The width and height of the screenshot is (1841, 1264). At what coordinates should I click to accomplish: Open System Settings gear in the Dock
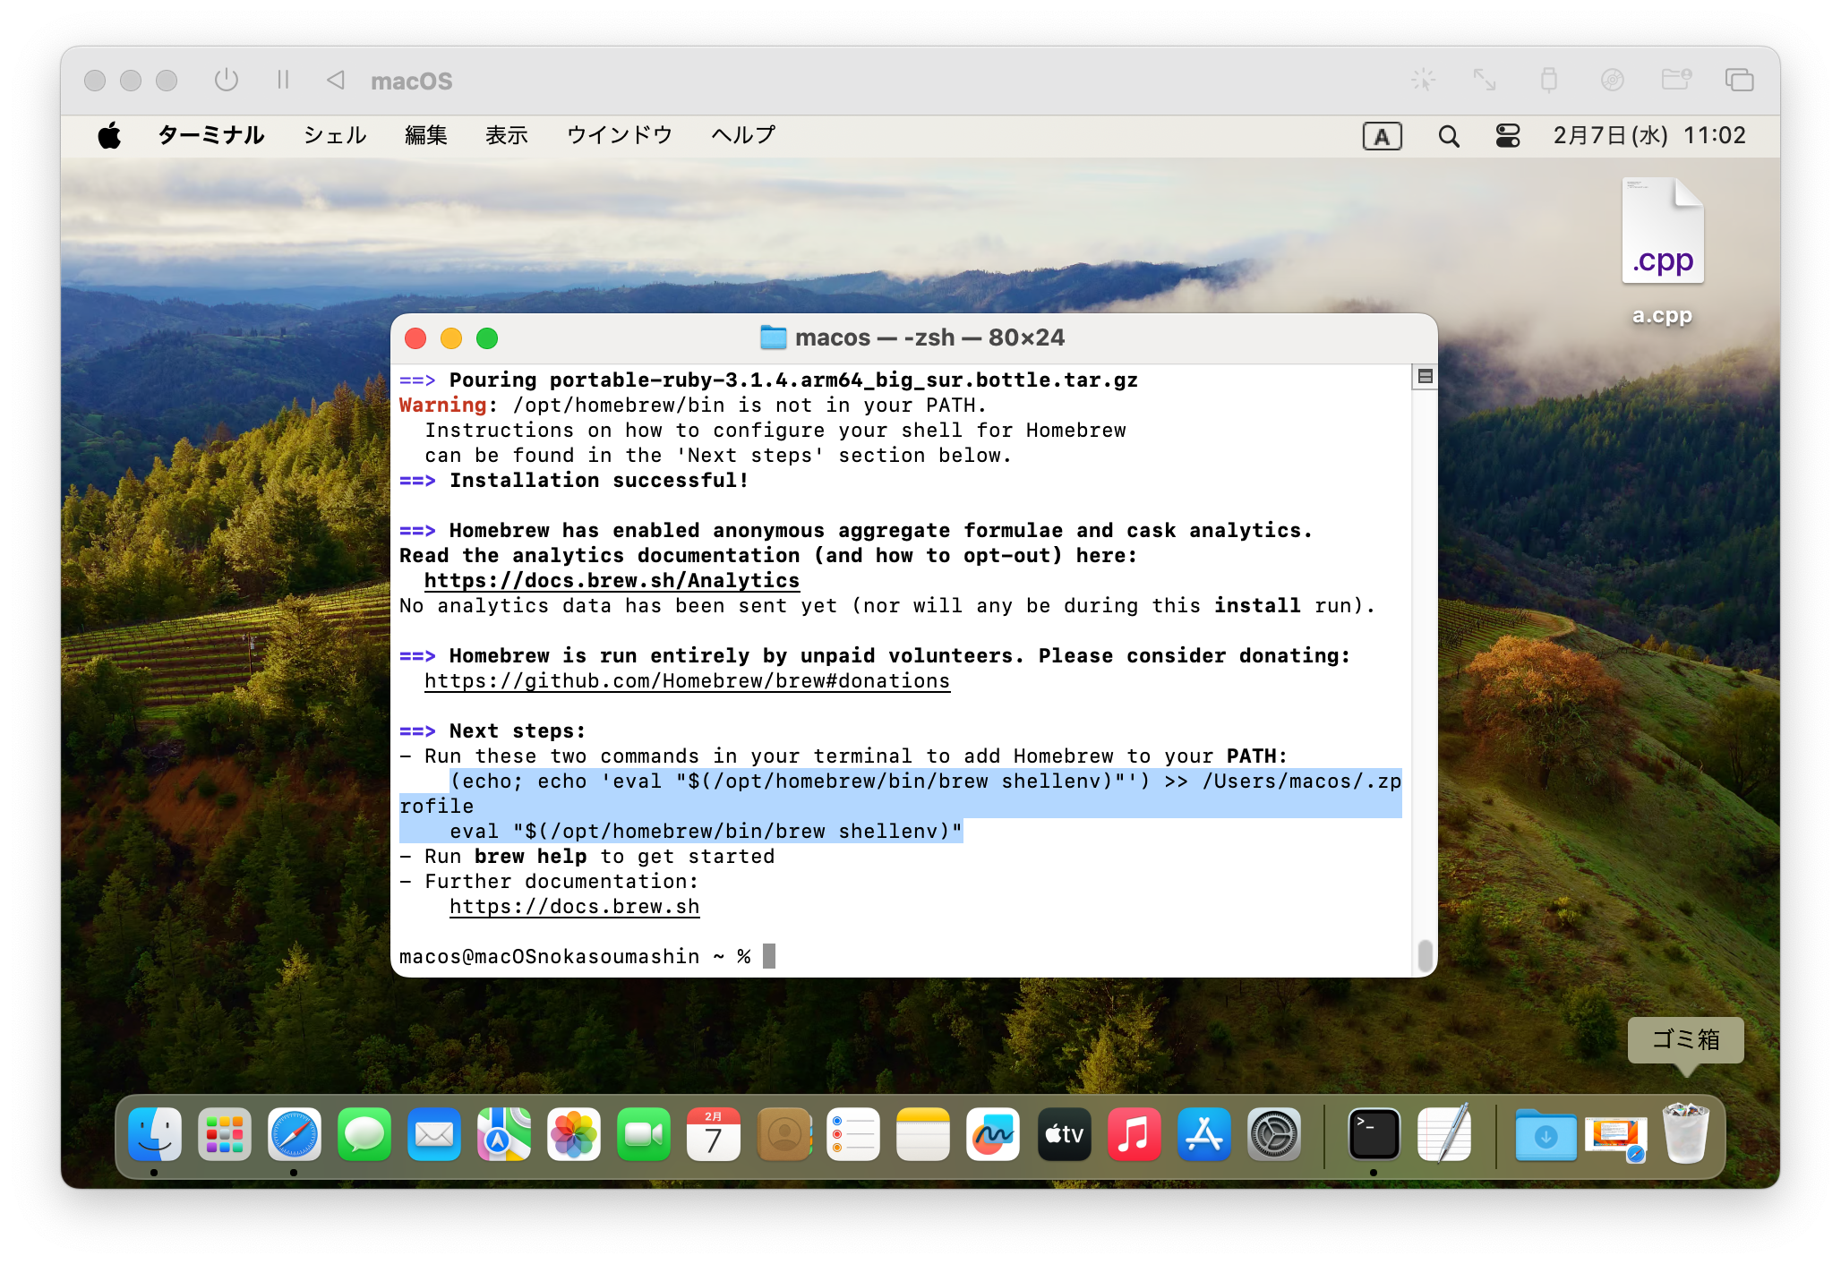click(x=1273, y=1135)
